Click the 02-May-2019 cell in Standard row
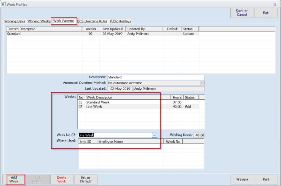 click(x=112, y=34)
